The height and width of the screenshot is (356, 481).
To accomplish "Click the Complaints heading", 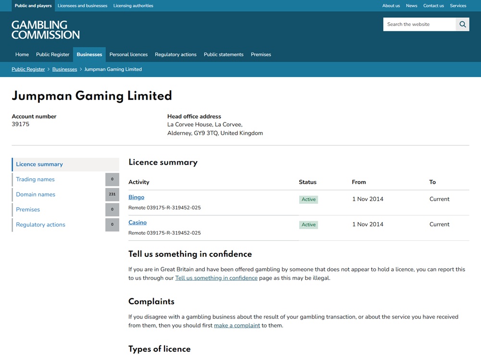I will point(152,302).
